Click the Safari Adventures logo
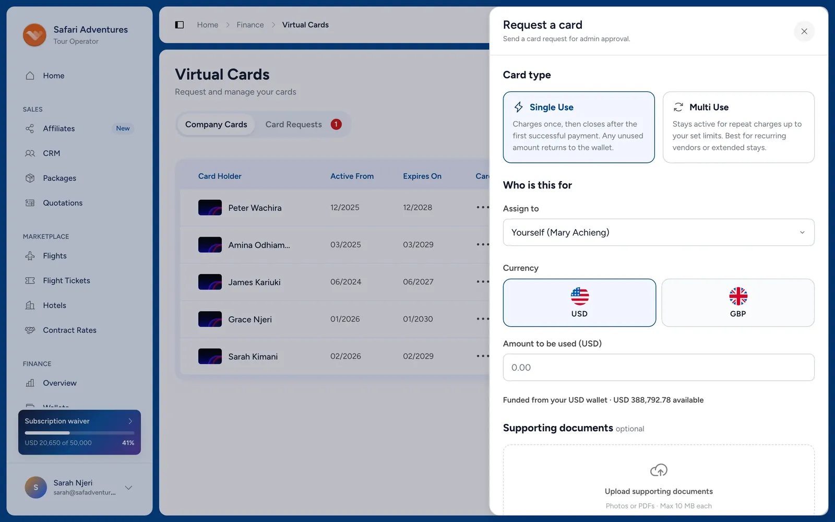Image resolution: width=835 pixels, height=522 pixels. [34, 35]
